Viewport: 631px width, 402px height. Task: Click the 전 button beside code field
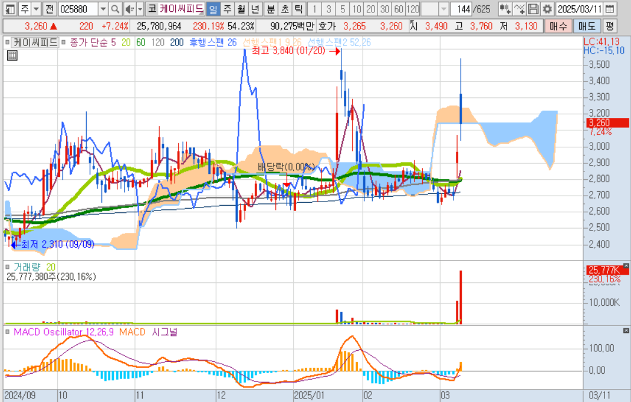pos(49,8)
